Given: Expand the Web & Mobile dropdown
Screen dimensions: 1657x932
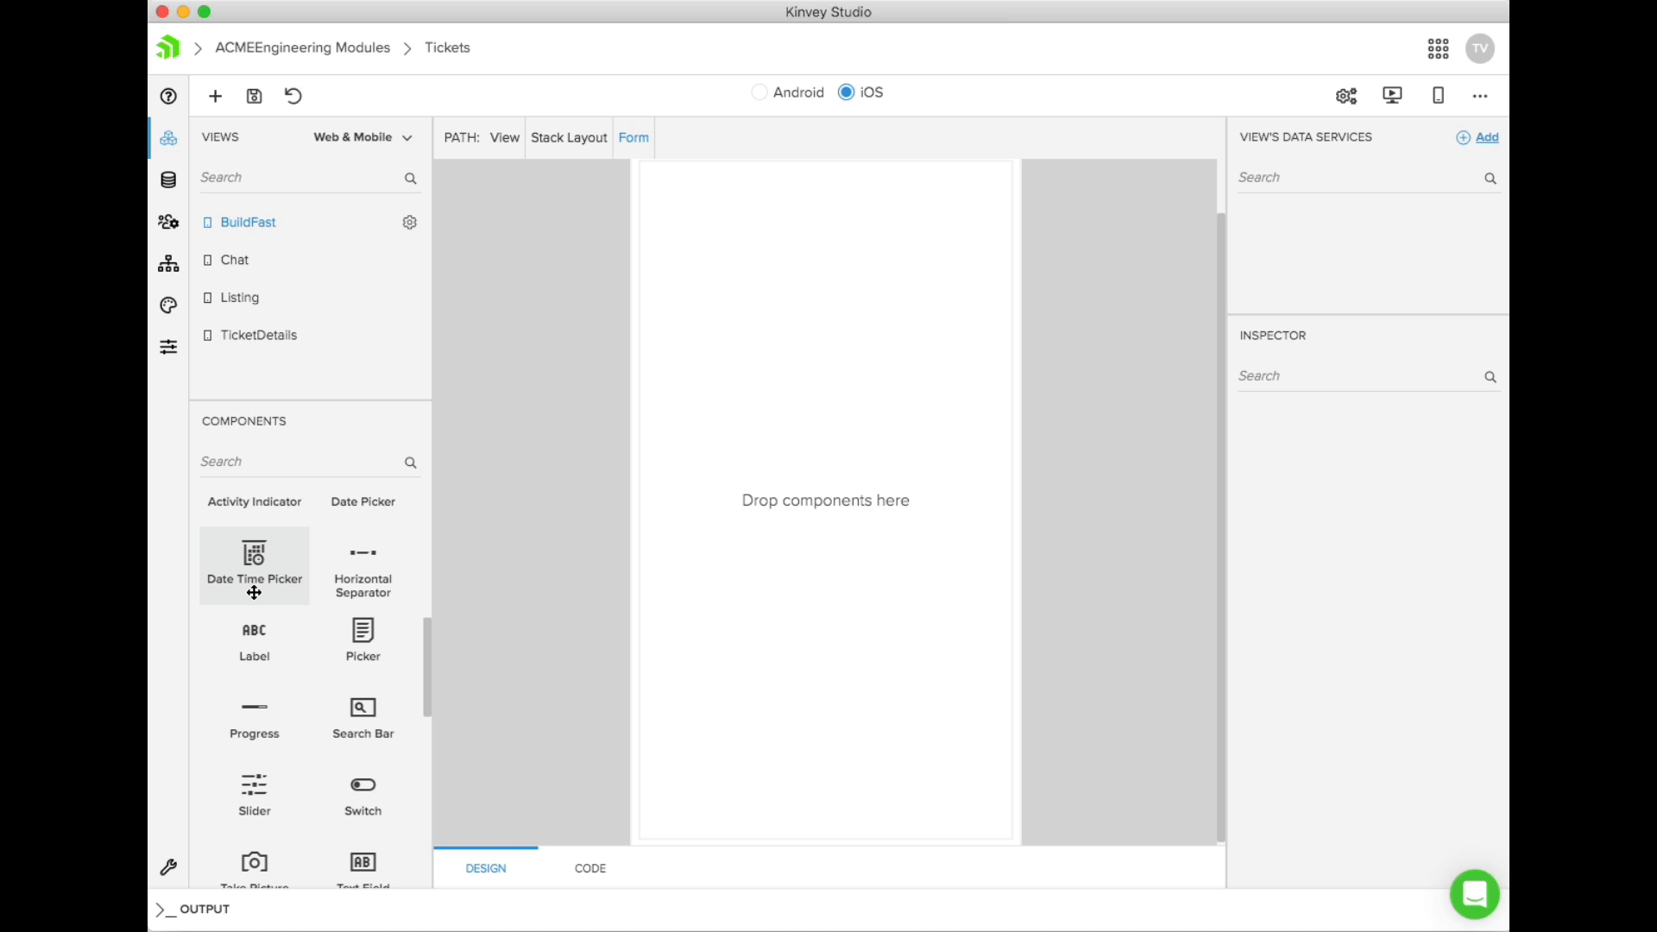Looking at the screenshot, I should pos(362,137).
